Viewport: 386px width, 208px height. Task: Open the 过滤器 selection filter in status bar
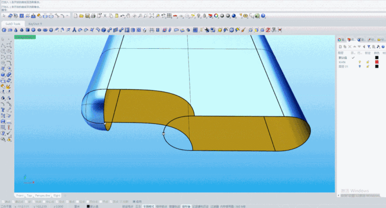pyautogui.click(x=215, y=207)
